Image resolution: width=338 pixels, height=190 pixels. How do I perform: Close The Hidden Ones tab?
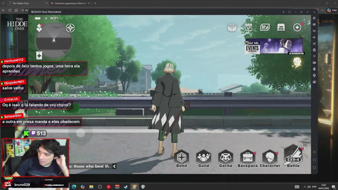[x=46, y=3]
